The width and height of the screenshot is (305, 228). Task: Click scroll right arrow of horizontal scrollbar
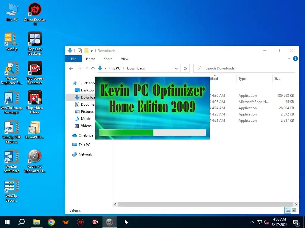296,204
